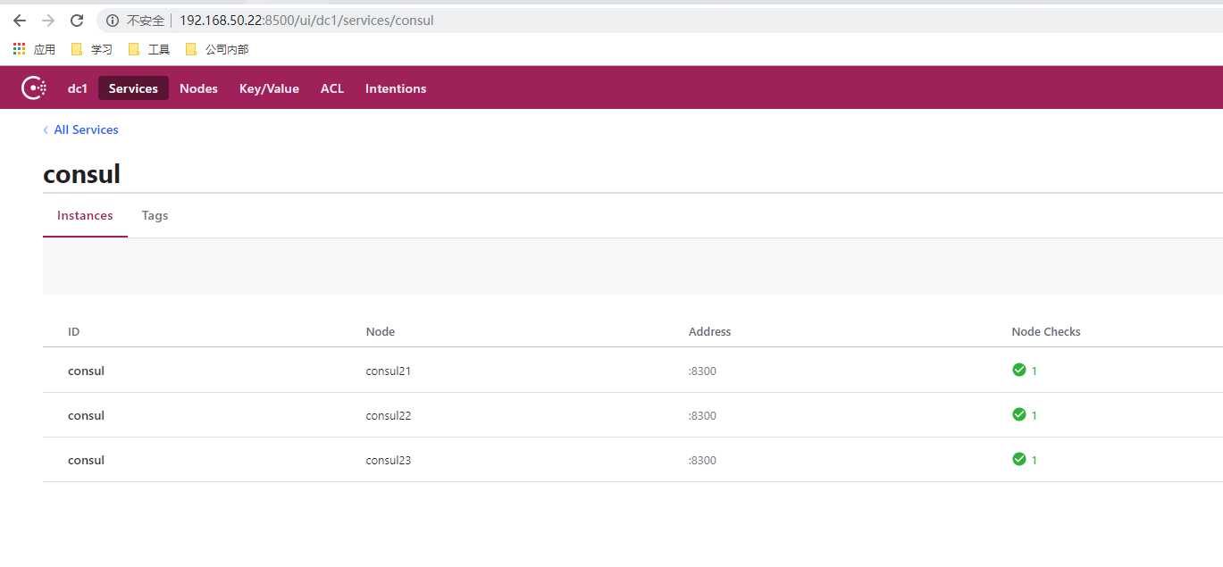Click the Address column header
This screenshot has height=567, width=1223.
(x=709, y=331)
